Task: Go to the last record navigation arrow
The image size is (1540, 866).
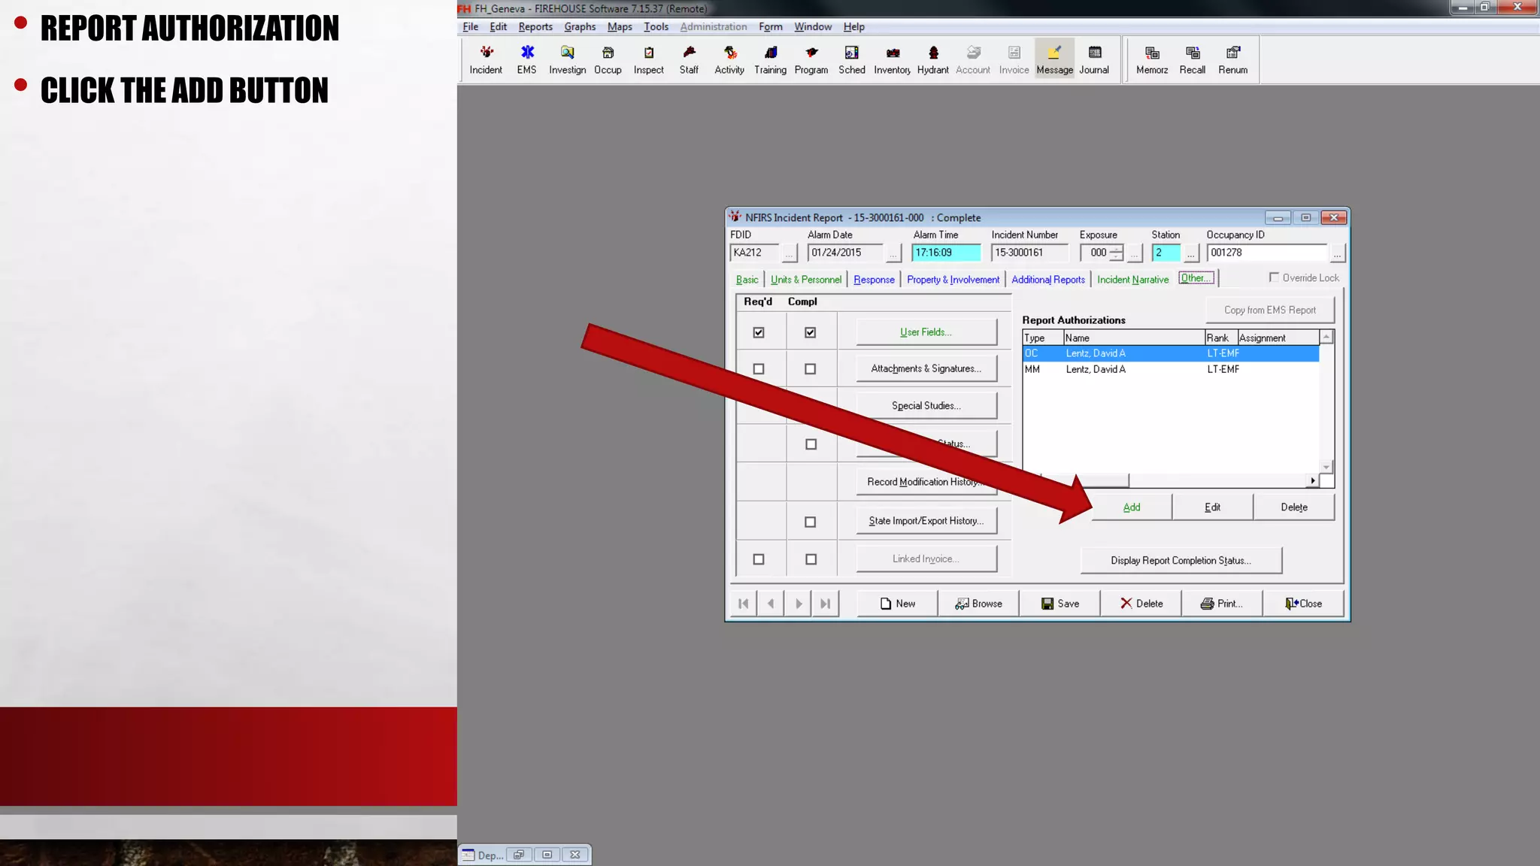Action: 825,604
